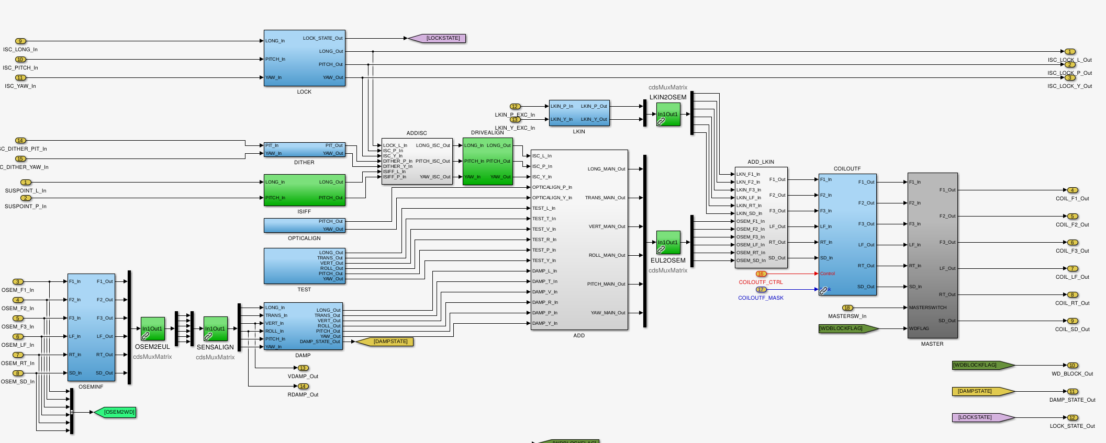Select the ADDISC subsystem block
1106x443 pixels.
(x=417, y=161)
